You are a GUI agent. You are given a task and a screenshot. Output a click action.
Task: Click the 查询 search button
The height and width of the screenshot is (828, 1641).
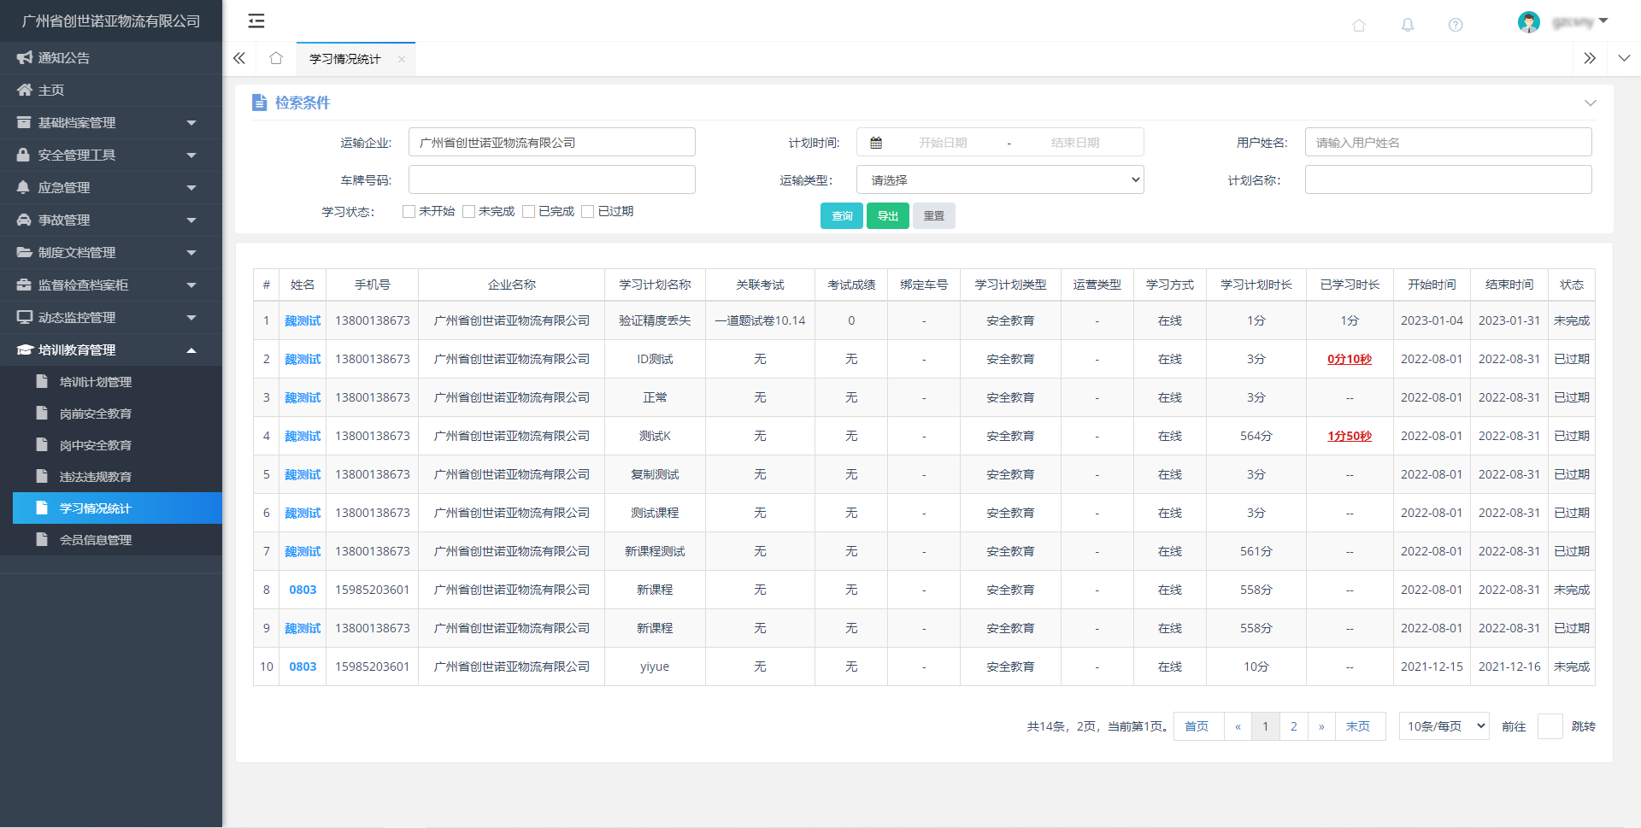coord(841,216)
